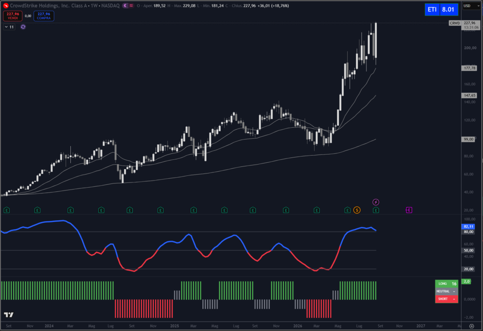Click the 1W interval in the chart title
The width and height of the screenshot is (483, 331).
pyautogui.click(x=94, y=6)
